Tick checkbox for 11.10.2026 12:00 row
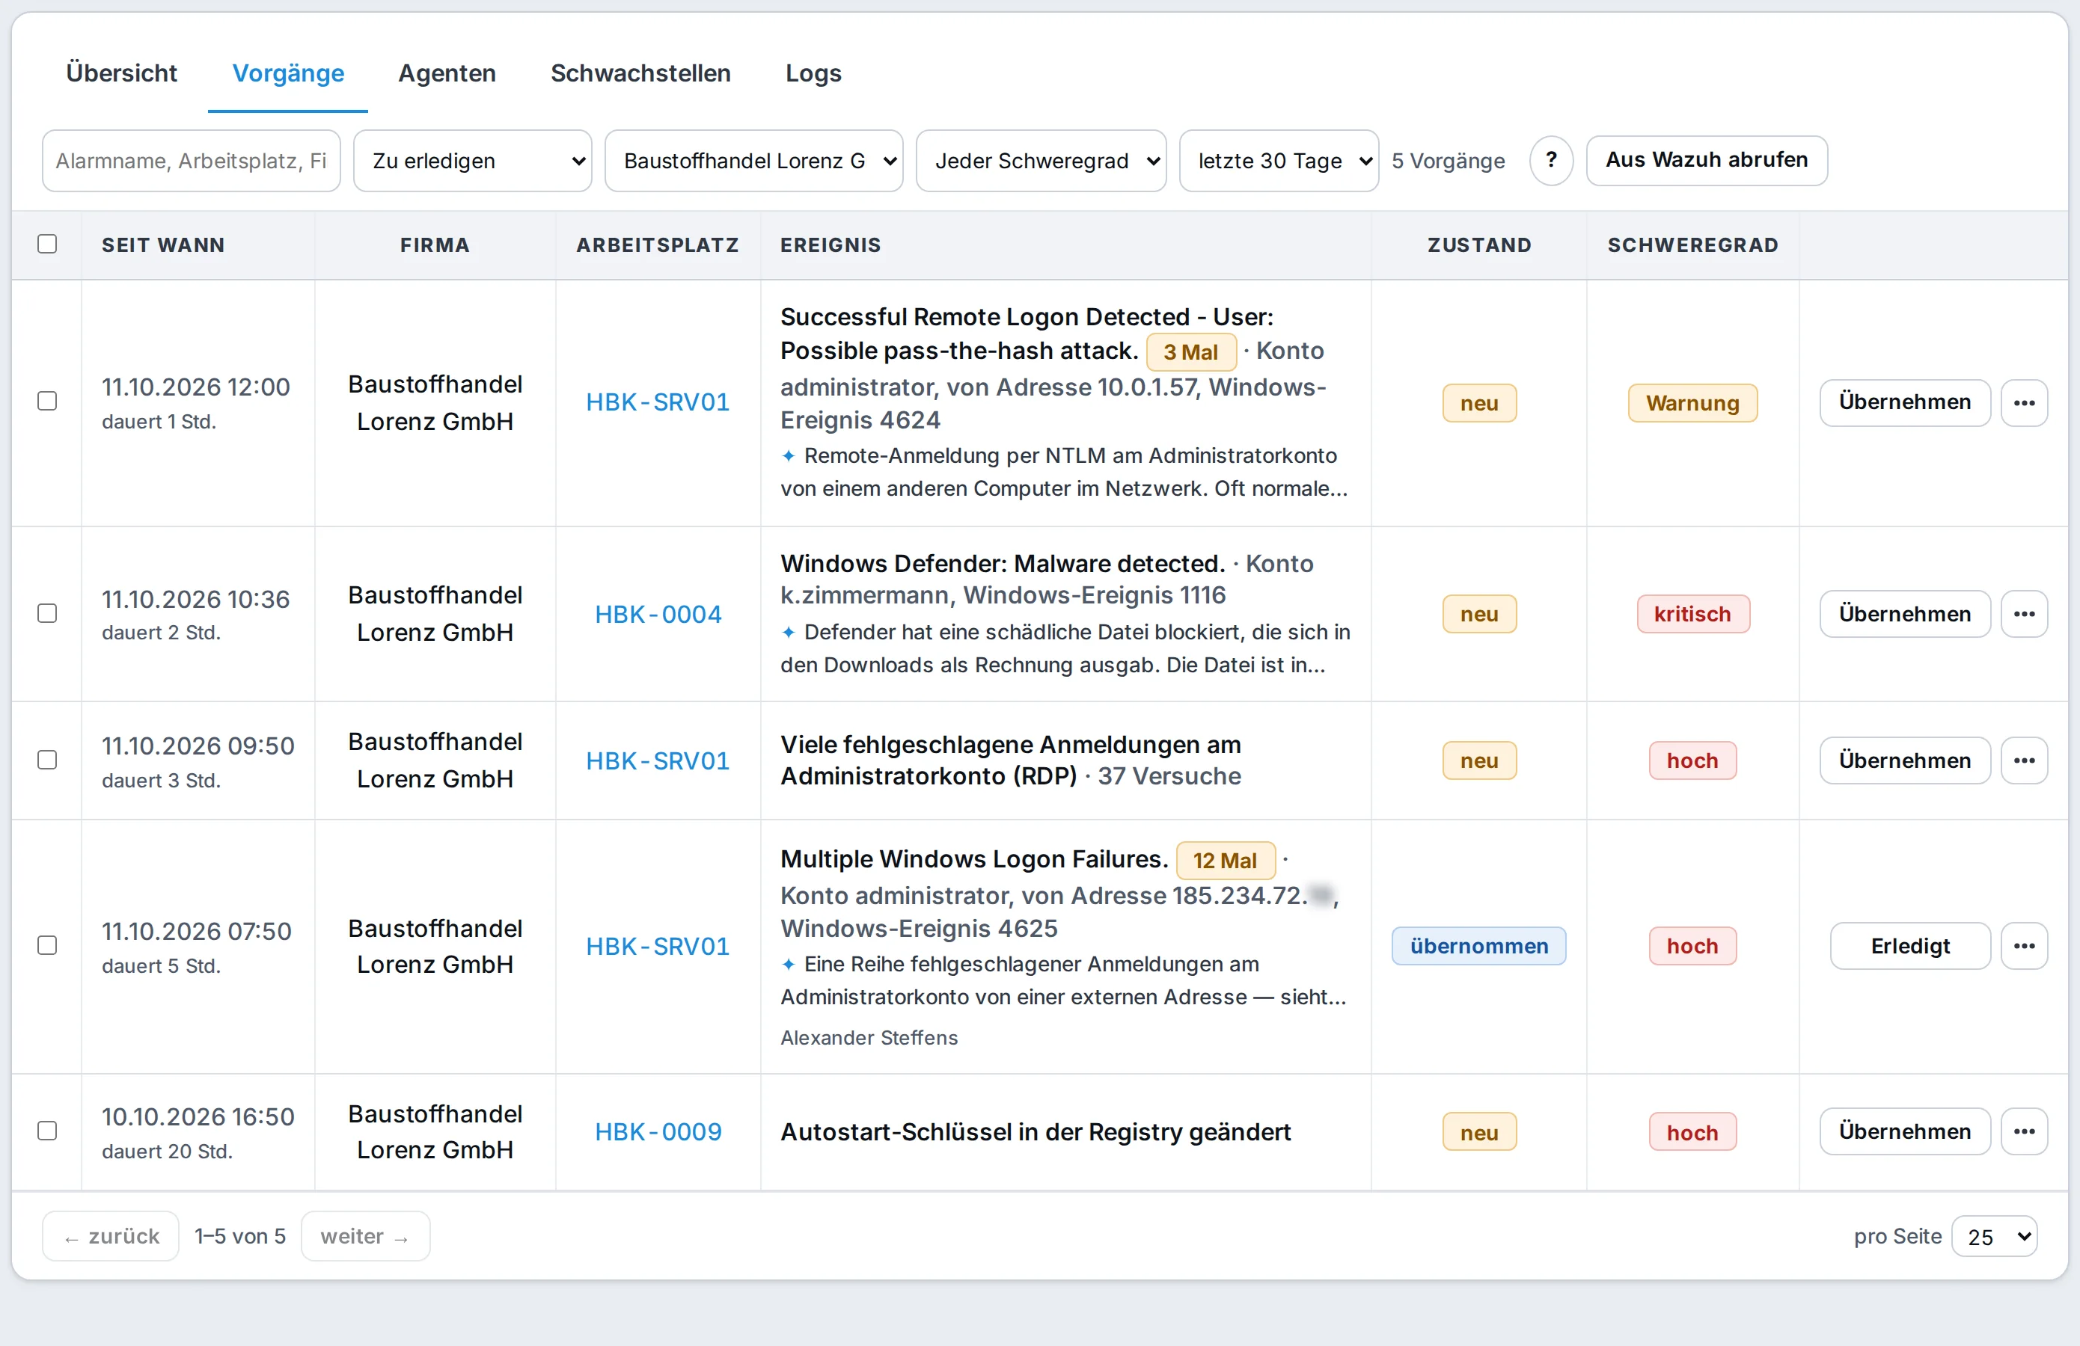This screenshot has height=1346, width=2080. pos(47,401)
